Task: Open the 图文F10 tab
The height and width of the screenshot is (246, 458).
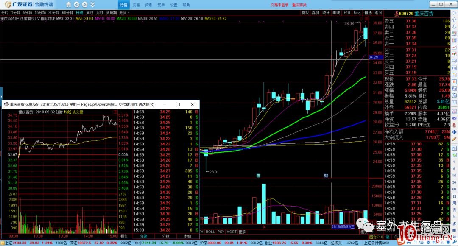Action: (376, 237)
